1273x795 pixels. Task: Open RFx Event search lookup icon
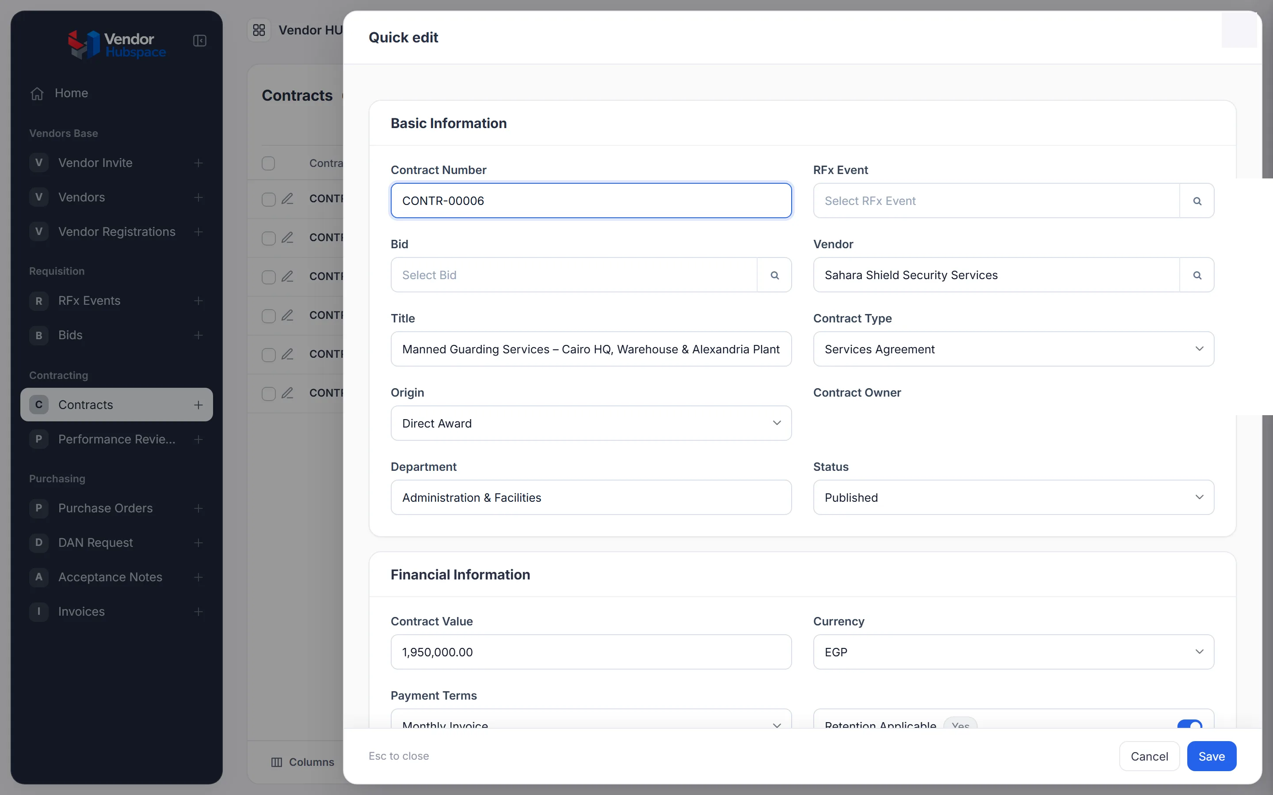pos(1197,201)
